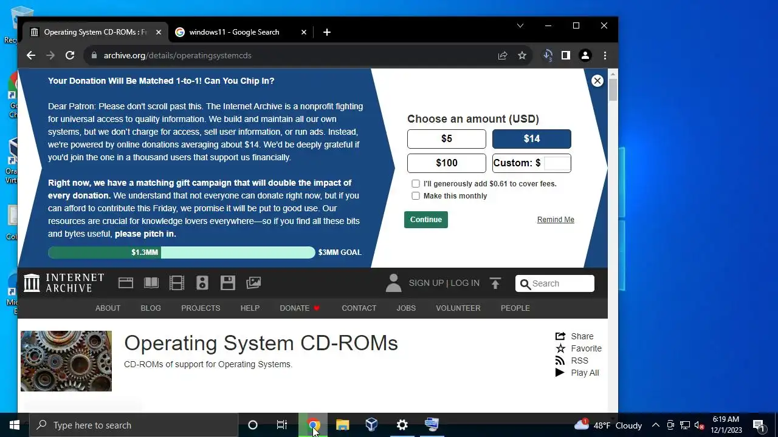Open the BLOG menu item

click(x=151, y=308)
